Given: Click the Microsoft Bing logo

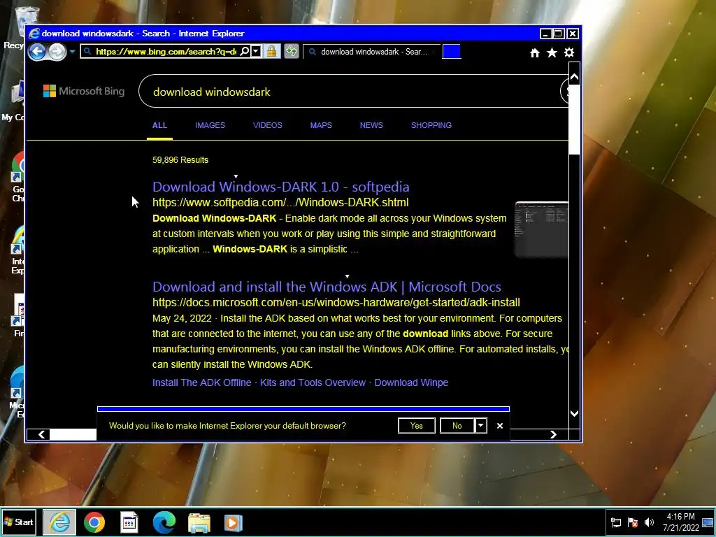Looking at the screenshot, I should coord(84,91).
